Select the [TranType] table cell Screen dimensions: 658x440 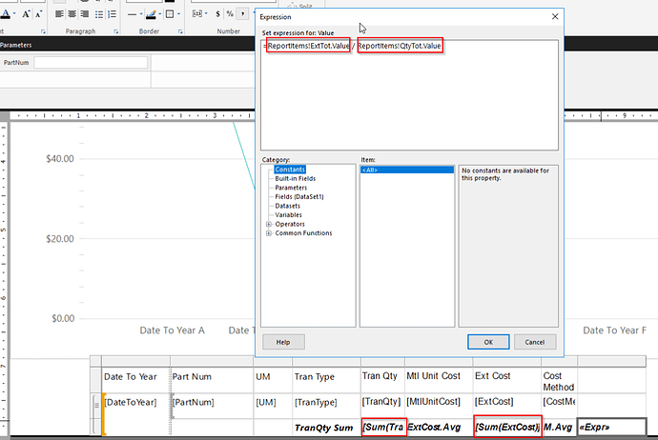coord(326,406)
